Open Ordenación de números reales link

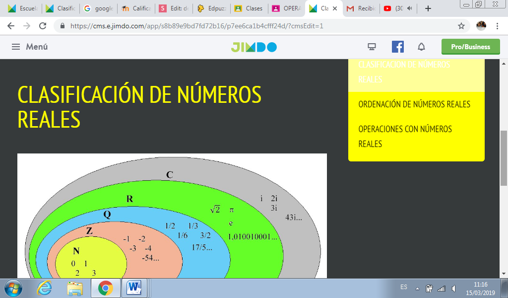[x=414, y=104]
